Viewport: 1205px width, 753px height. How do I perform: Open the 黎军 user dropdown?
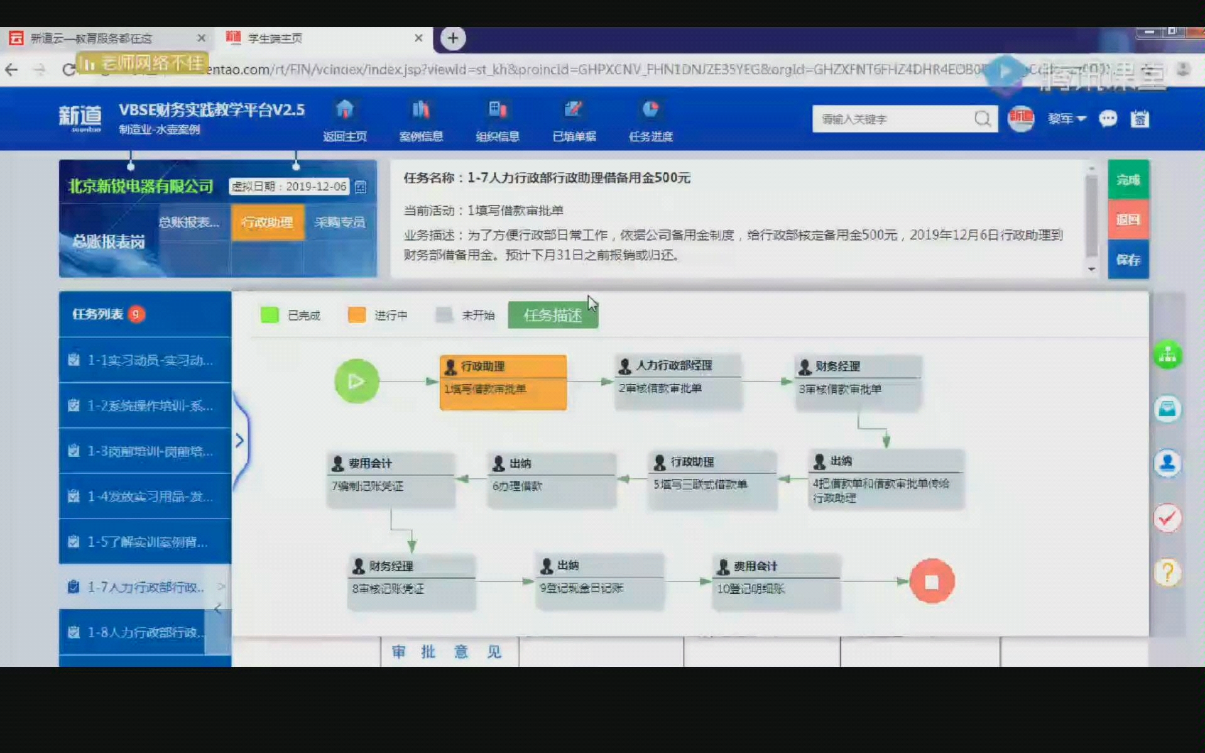(x=1066, y=118)
